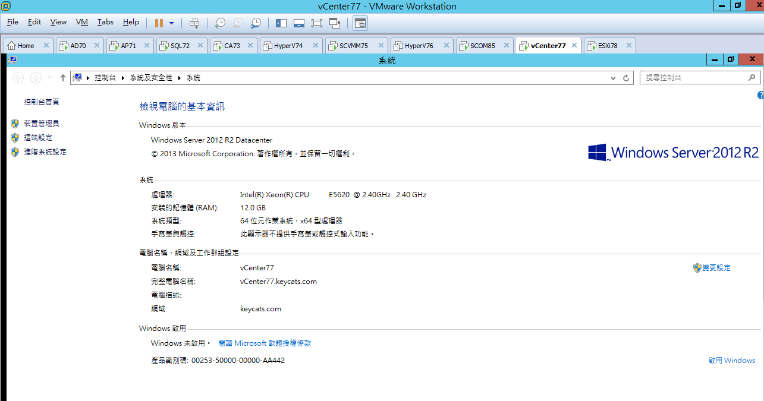
Task: Click the keycats.com domain value
Action: pos(260,309)
